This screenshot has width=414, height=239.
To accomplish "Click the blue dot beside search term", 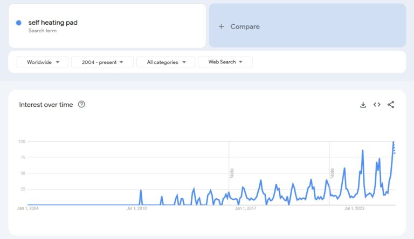I will point(19,23).
